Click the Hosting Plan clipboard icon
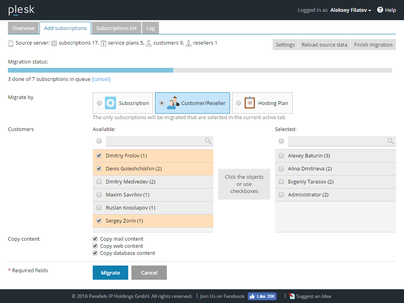404x303 pixels. pyautogui.click(x=250, y=103)
